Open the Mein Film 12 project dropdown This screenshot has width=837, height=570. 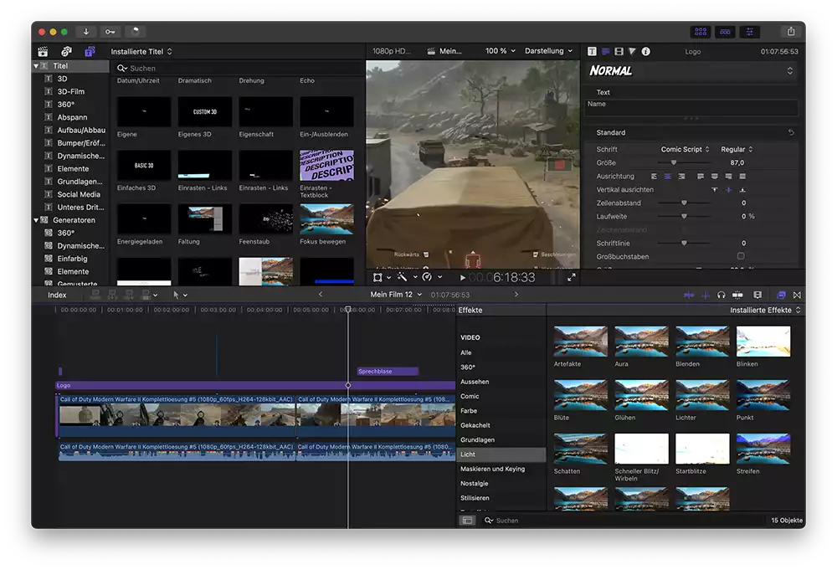396,295
